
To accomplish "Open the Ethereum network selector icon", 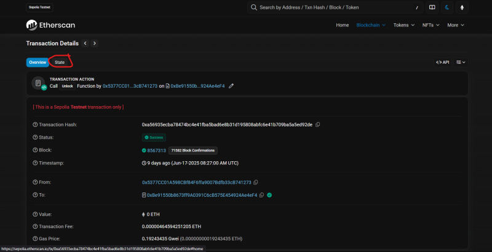I will point(462,7).
